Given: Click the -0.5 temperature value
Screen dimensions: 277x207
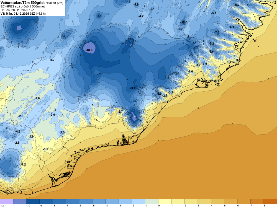Looking at the screenshot, I should click(45, 149).
